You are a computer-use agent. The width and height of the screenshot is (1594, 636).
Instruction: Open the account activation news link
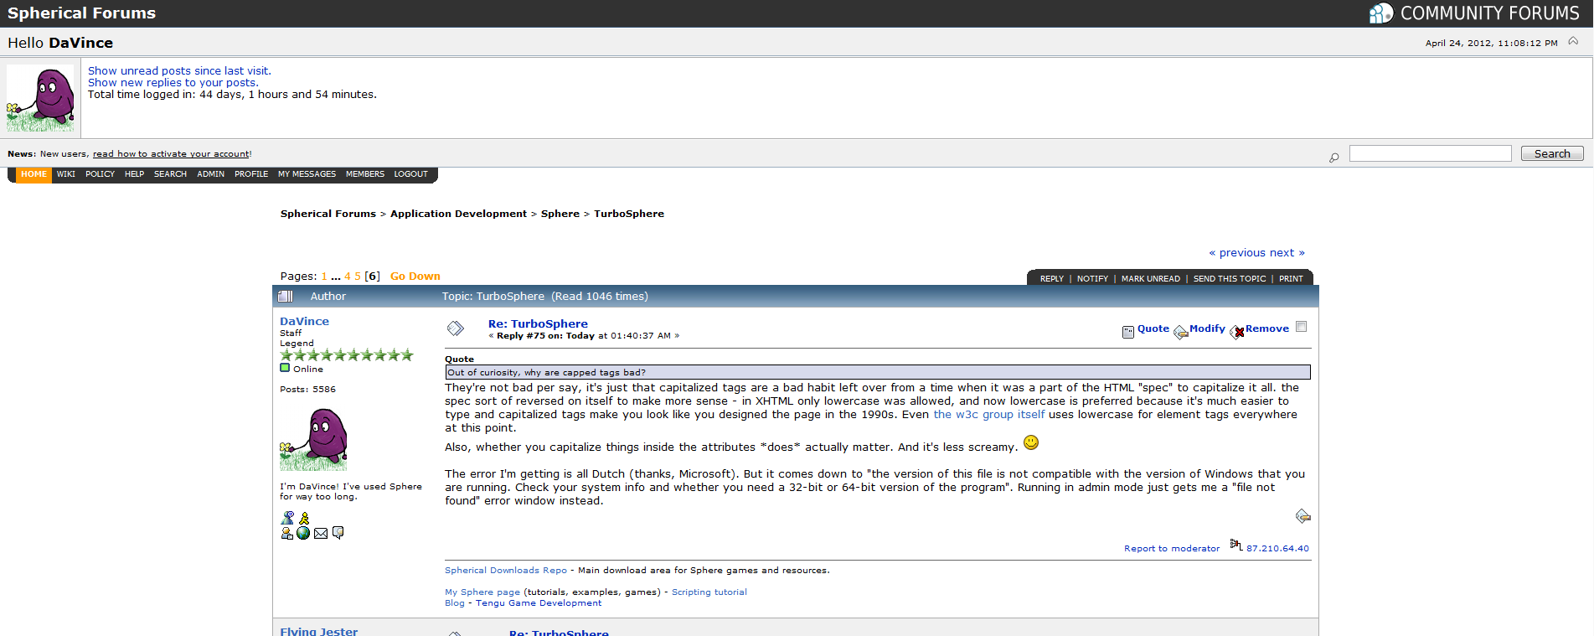(x=171, y=154)
